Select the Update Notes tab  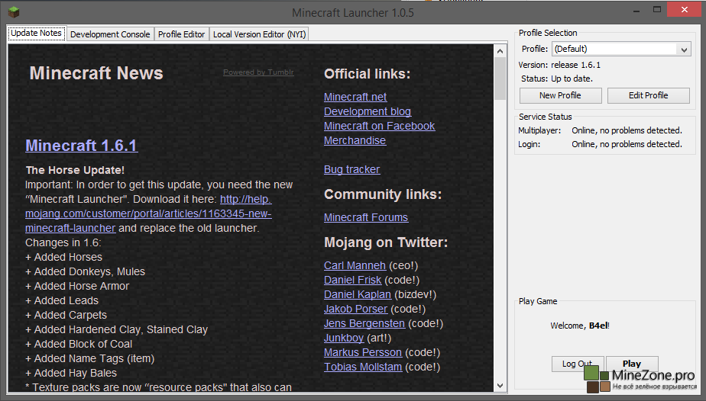click(36, 34)
